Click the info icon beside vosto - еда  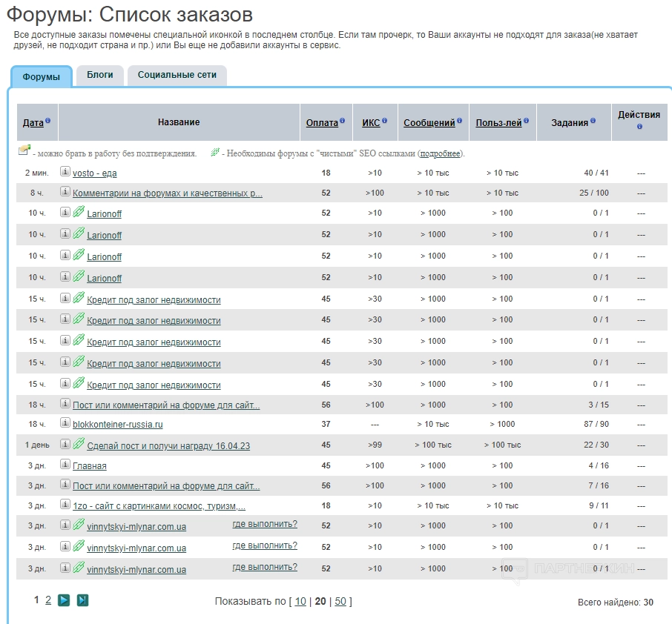65,172
